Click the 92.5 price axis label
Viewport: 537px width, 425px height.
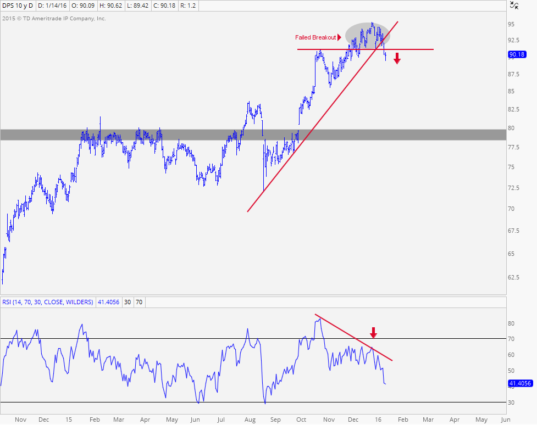click(x=513, y=40)
